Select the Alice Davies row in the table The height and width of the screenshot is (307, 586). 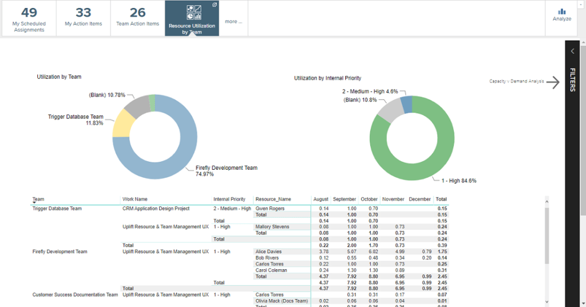pyautogui.click(x=268, y=252)
